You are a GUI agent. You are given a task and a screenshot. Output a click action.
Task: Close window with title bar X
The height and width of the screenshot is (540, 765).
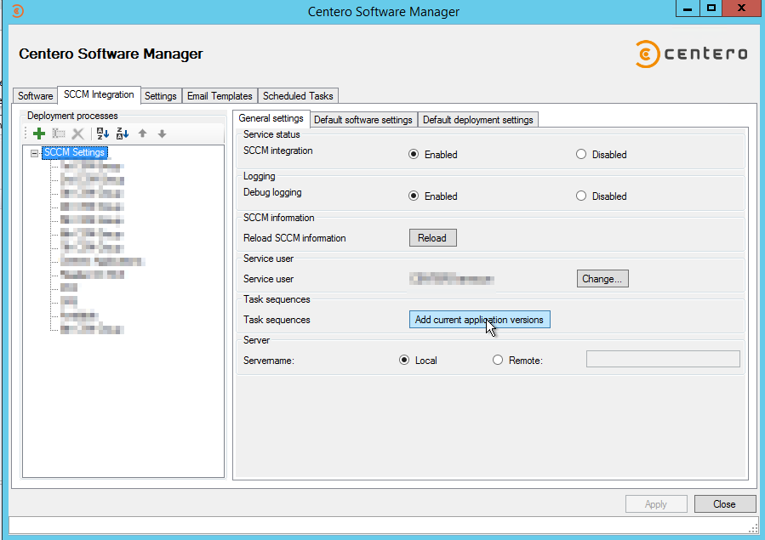tap(742, 9)
